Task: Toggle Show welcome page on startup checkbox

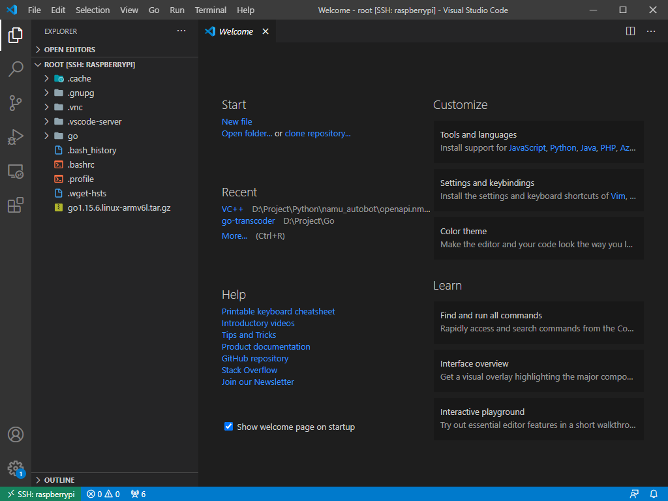Action: (x=229, y=427)
